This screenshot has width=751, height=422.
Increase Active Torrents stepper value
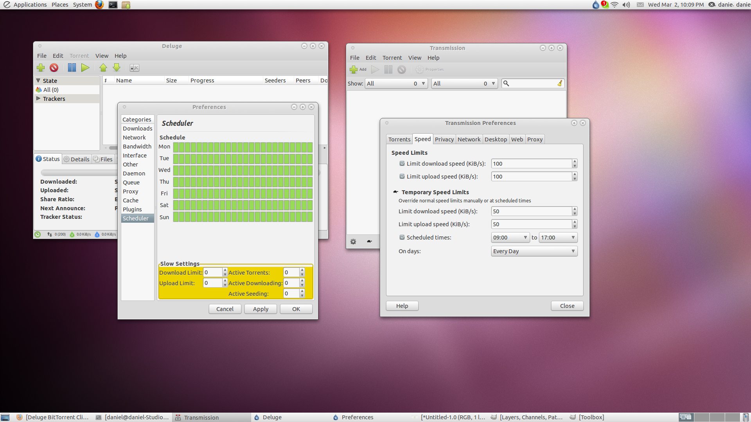302,270
